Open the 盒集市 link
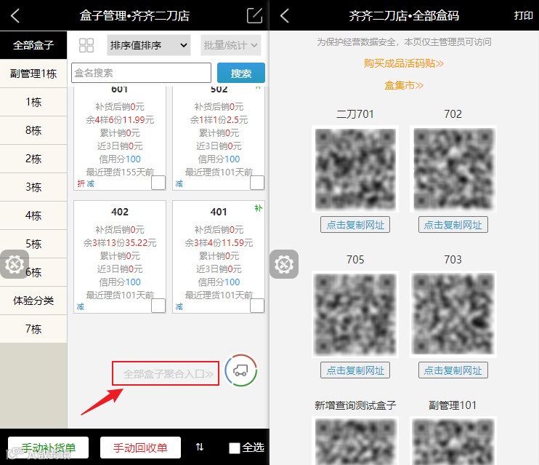 404,85
